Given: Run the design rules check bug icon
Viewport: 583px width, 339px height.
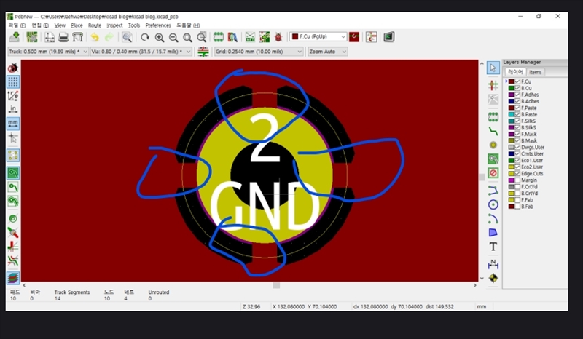Looking at the screenshot, I should [278, 36].
